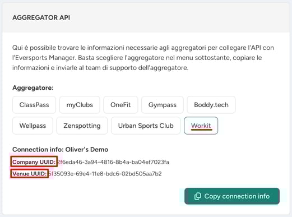Click the Venue UUID value

pos(105,174)
